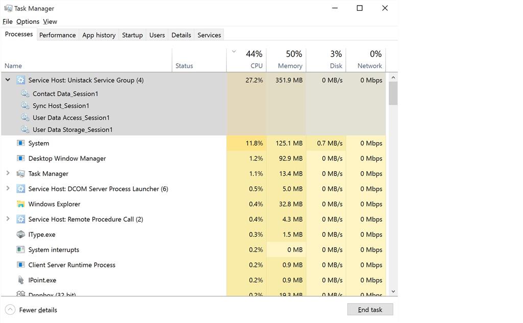Click the End task button

click(x=370, y=310)
